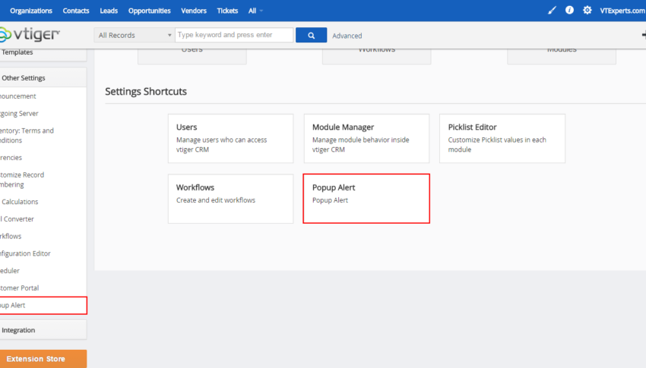646x368 pixels.
Task: Open the Tickets module
Action: (227, 11)
